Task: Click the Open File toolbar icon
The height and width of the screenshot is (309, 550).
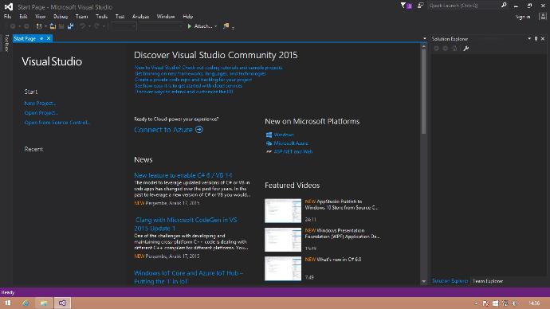Action: tap(53, 26)
